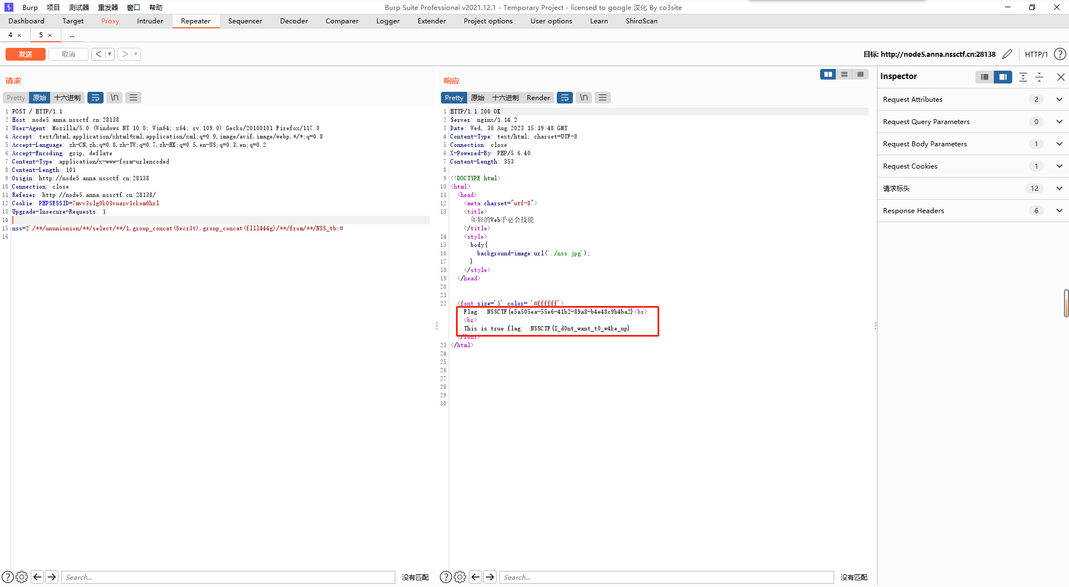Select Pretty view in request pane
This screenshot has width=1069, height=587.
click(16, 98)
